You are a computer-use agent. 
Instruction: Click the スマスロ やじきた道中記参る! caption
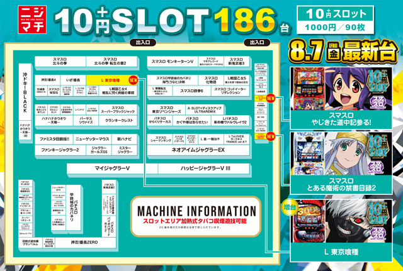[341, 119]
